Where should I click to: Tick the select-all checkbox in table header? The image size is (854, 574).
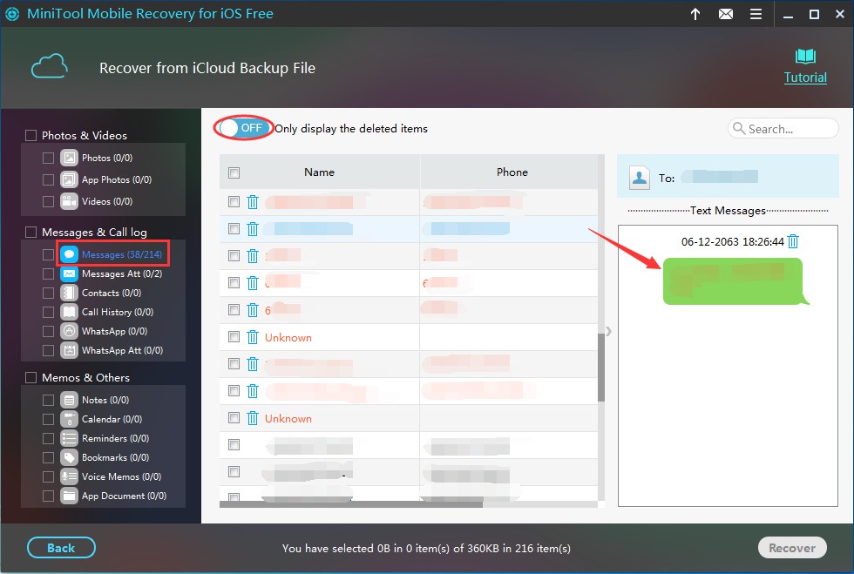pos(234,172)
